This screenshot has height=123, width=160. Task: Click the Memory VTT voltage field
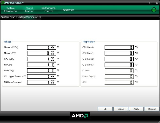point(42,53)
